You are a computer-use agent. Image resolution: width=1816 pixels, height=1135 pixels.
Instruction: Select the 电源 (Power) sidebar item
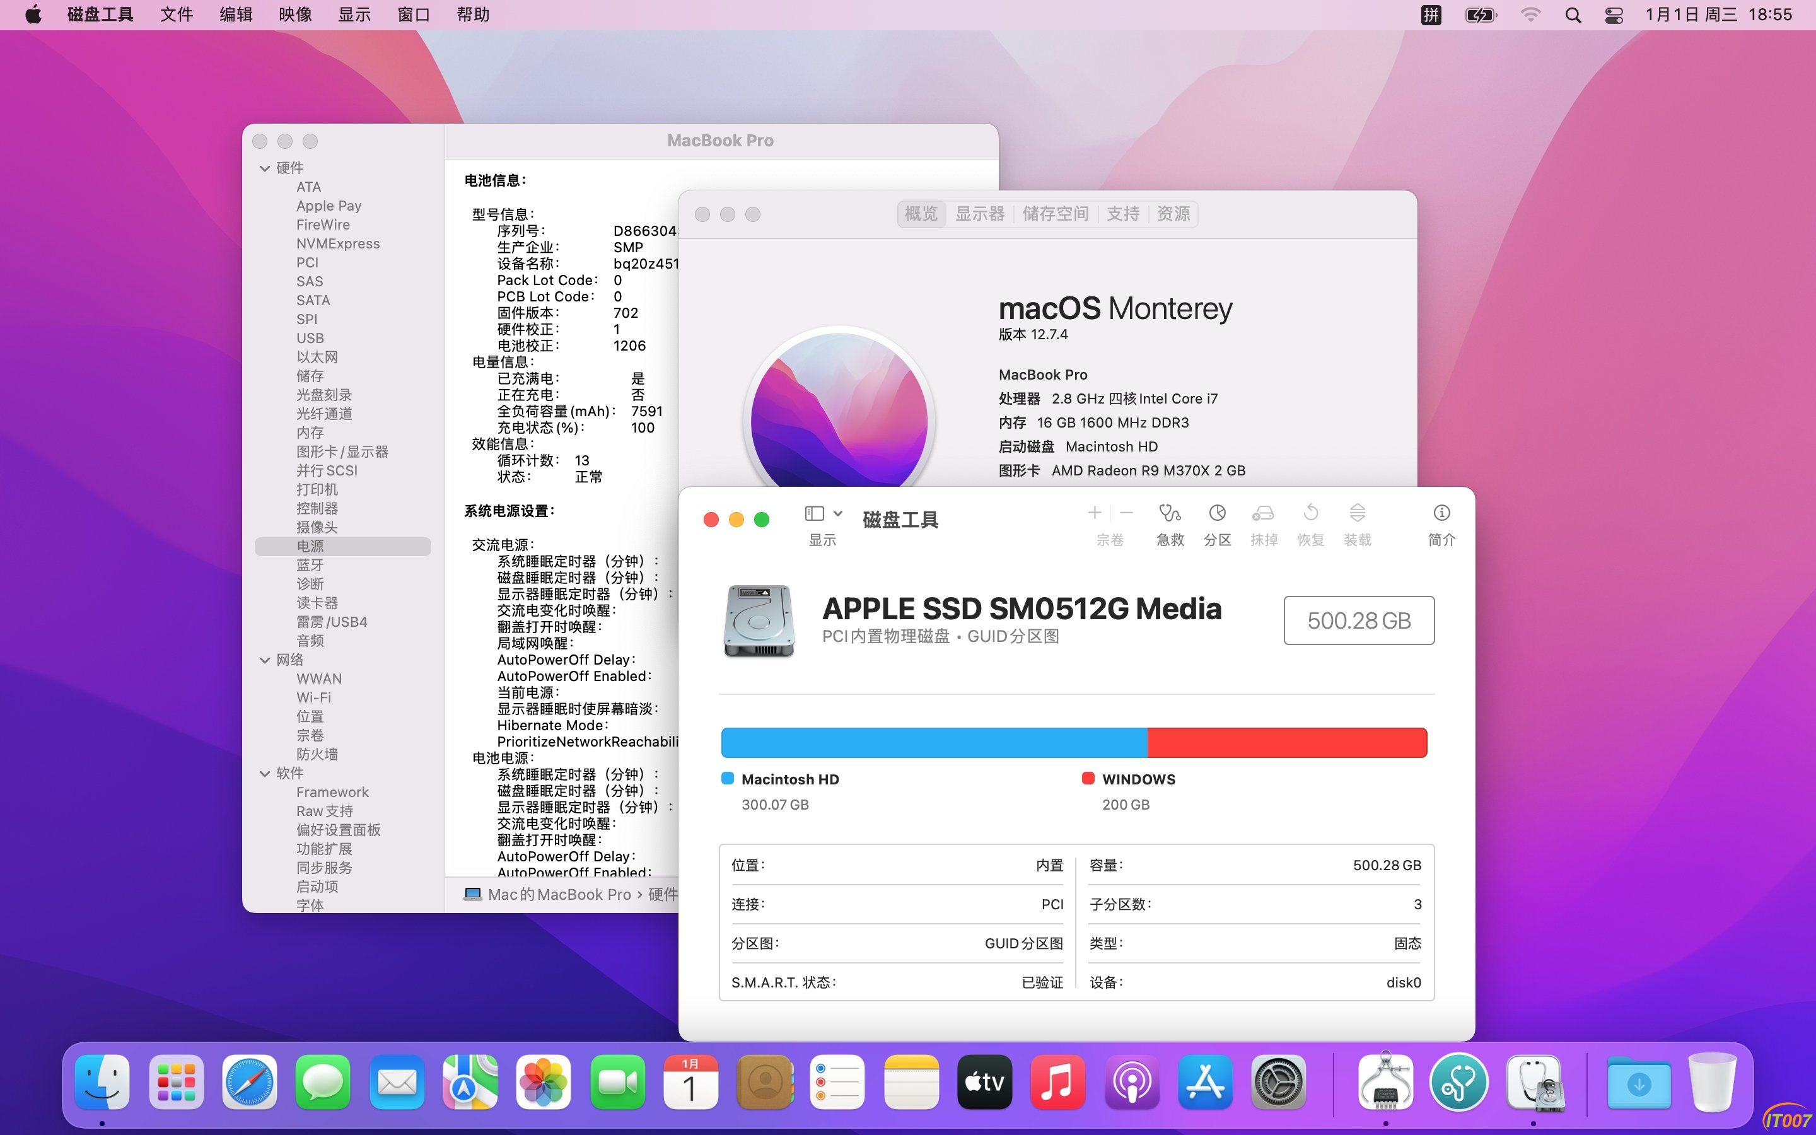(x=343, y=545)
